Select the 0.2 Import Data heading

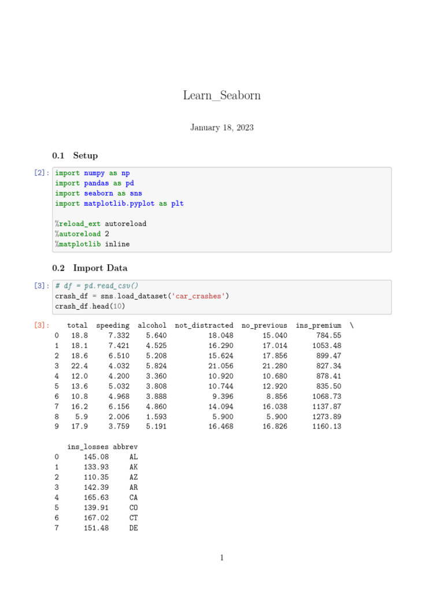click(x=90, y=268)
